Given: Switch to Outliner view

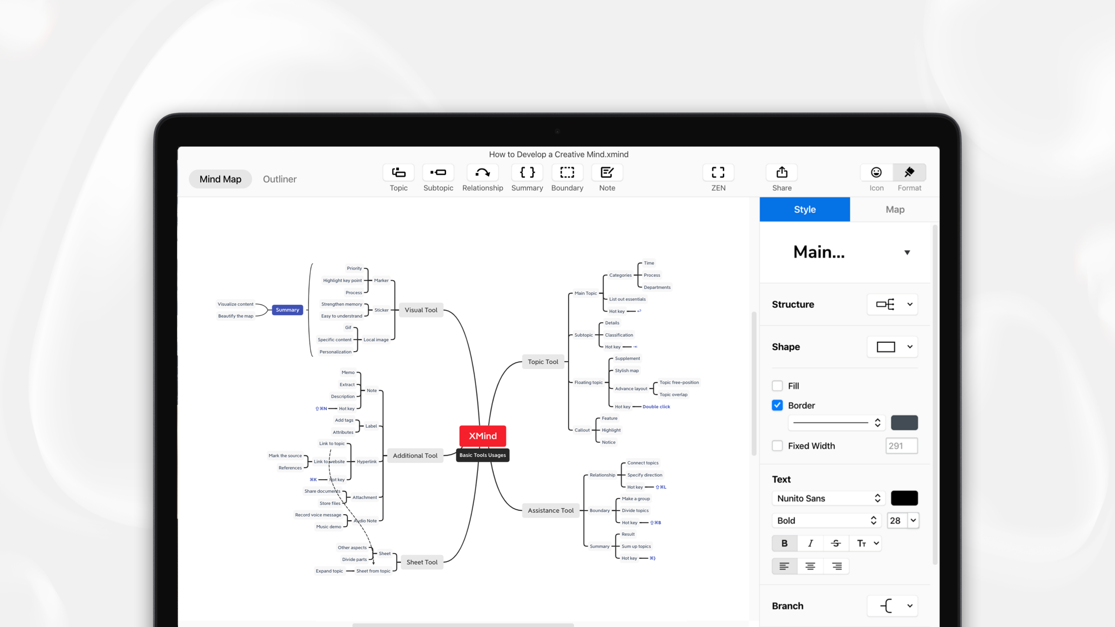Looking at the screenshot, I should [280, 179].
